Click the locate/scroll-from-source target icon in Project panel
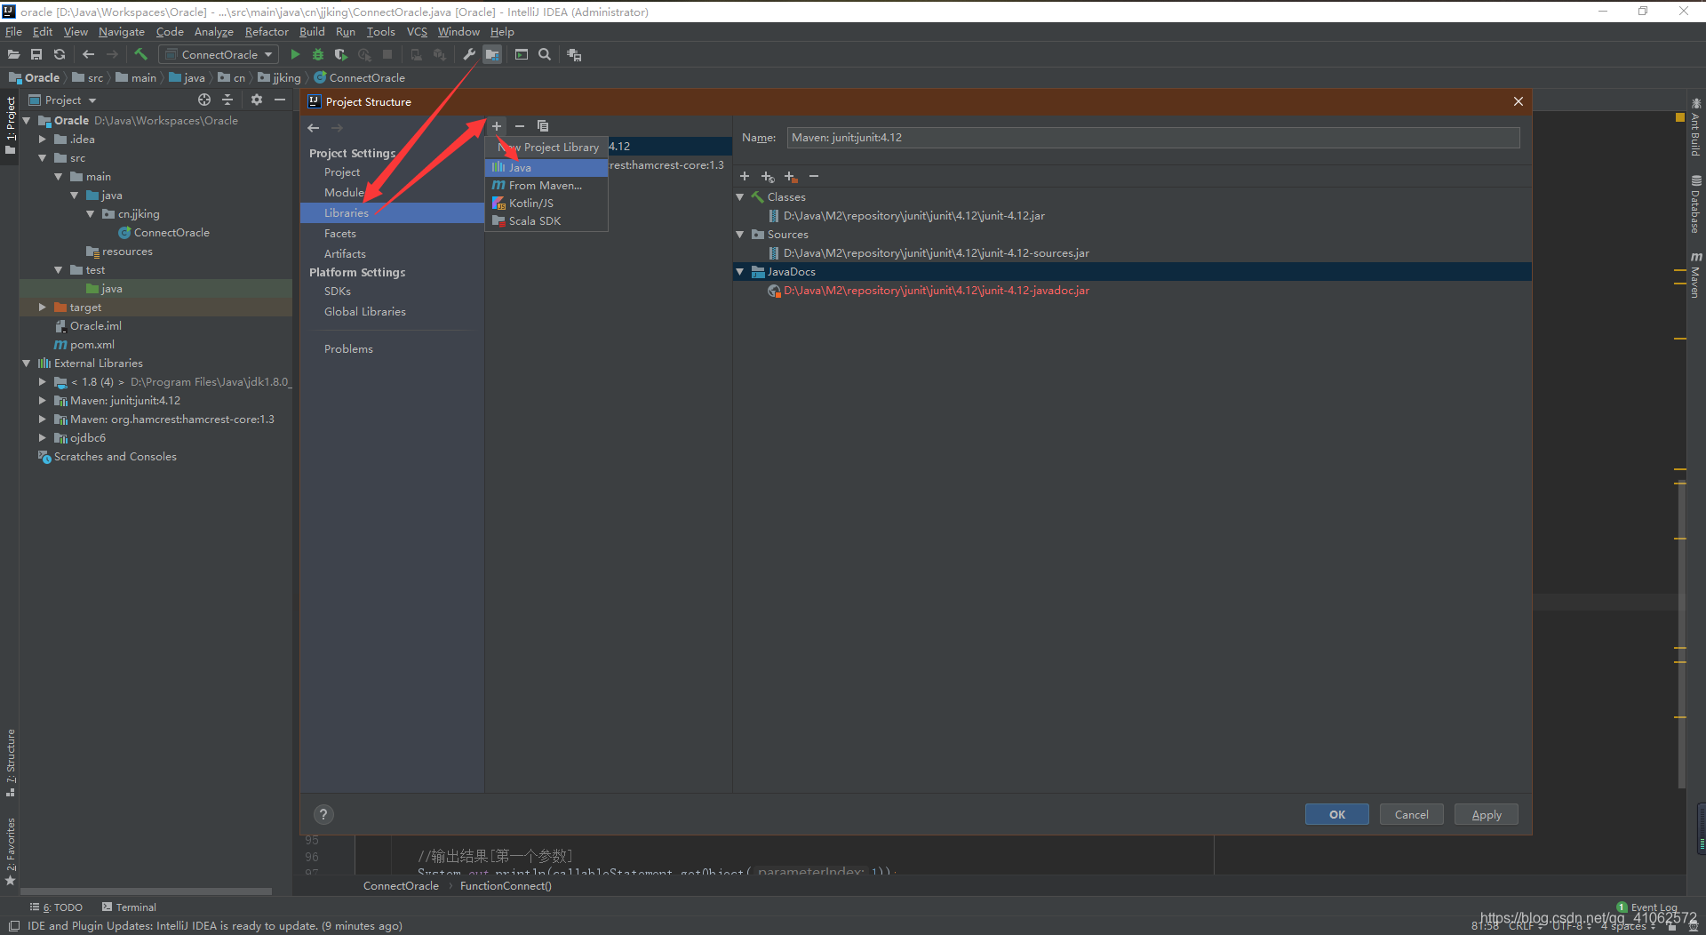 [x=204, y=100]
